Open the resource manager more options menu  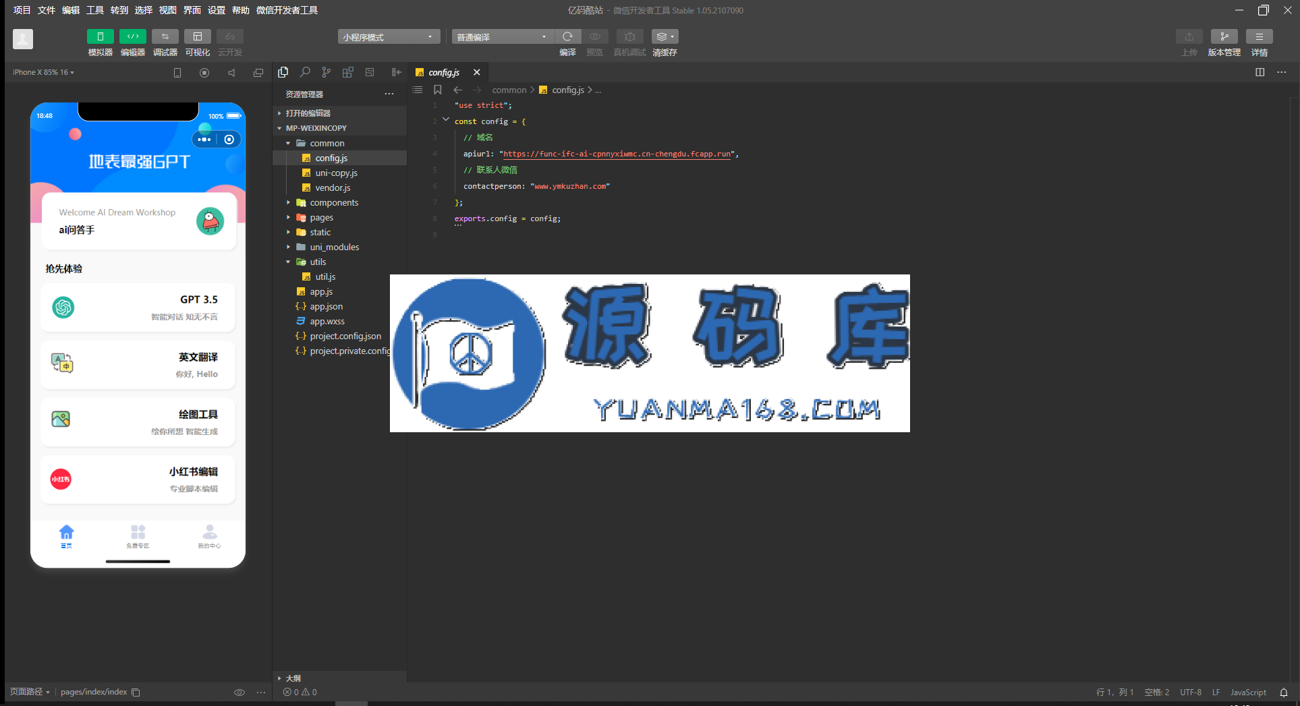click(x=389, y=94)
